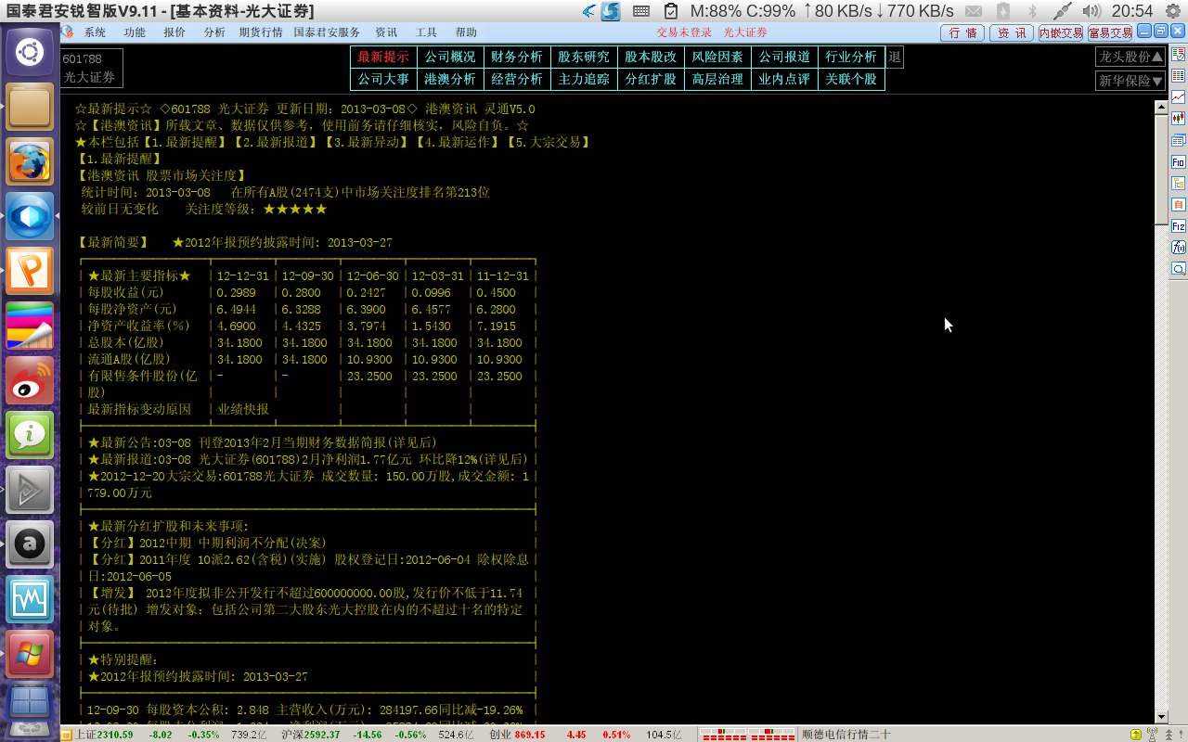Switch to the 关联个股 tab

pyautogui.click(x=851, y=80)
